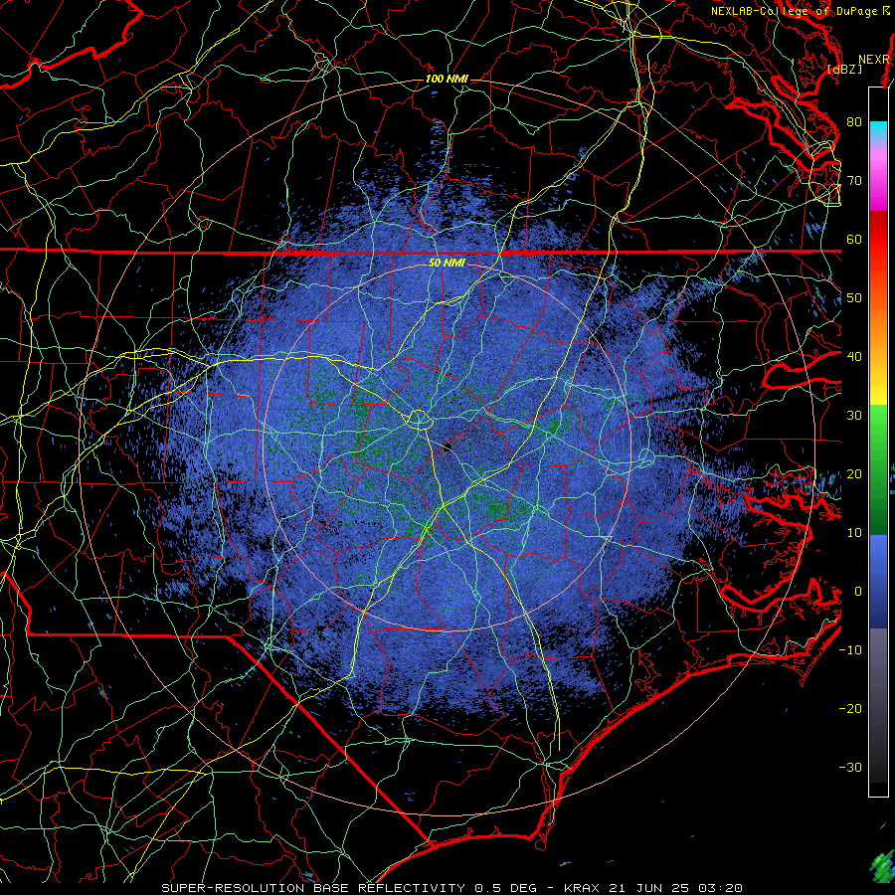Click the -10 value on dBZ scale
The height and width of the screenshot is (895, 895).
point(850,650)
